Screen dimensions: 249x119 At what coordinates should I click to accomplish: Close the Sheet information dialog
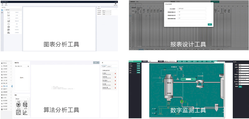click(x=212, y=4)
